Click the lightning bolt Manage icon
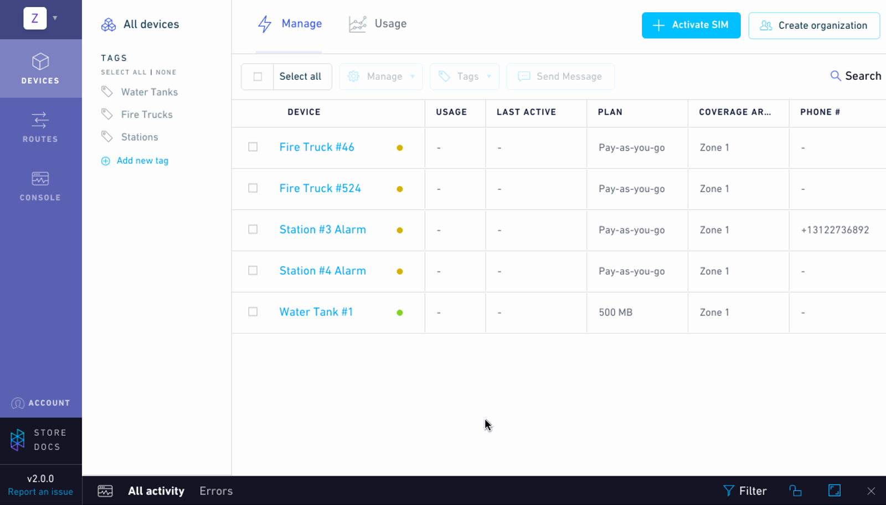This screenshot has width=886, height=505. (x=265, y=24)
